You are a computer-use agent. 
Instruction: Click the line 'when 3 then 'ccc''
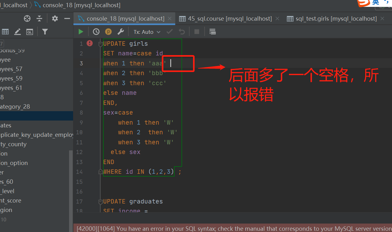[135, 83]
